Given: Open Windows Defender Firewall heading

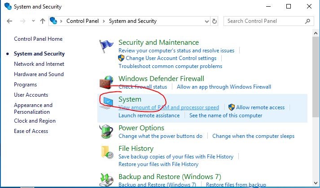Looking at the screenshot, I should [x=161, y=78].
